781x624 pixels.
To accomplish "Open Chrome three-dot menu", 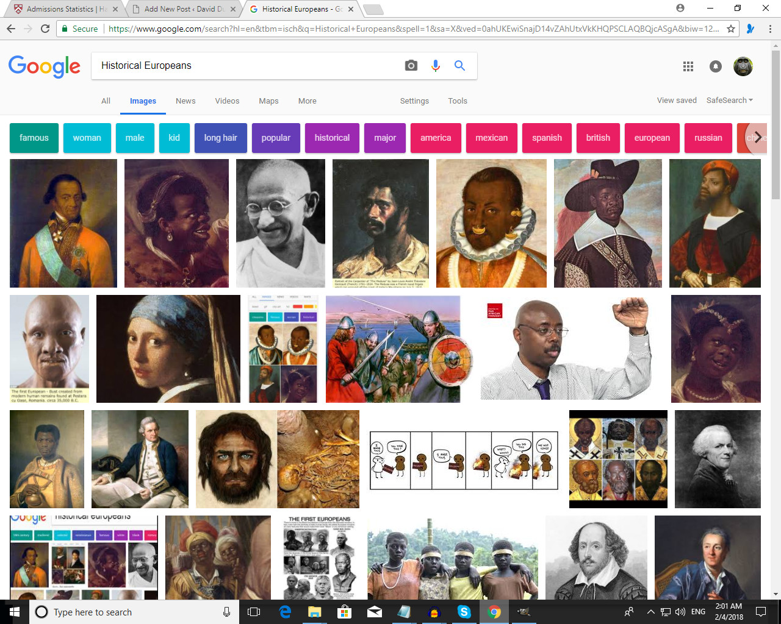I will point(770,29).
